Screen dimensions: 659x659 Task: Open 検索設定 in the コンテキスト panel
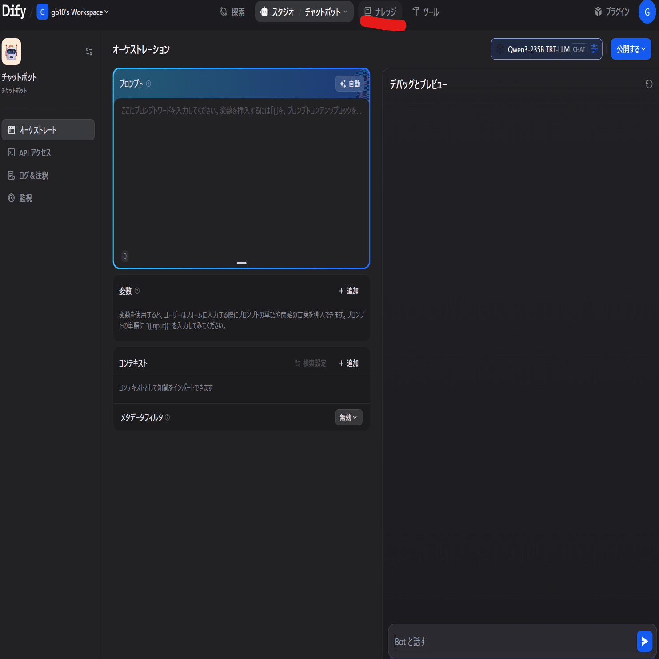[311, 363]
